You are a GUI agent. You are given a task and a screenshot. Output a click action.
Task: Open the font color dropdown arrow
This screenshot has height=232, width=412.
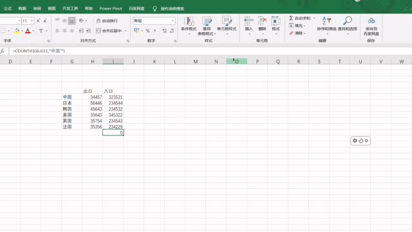33,31
